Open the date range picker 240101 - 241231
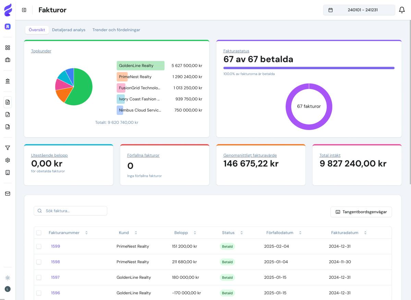 click(359, 10)
